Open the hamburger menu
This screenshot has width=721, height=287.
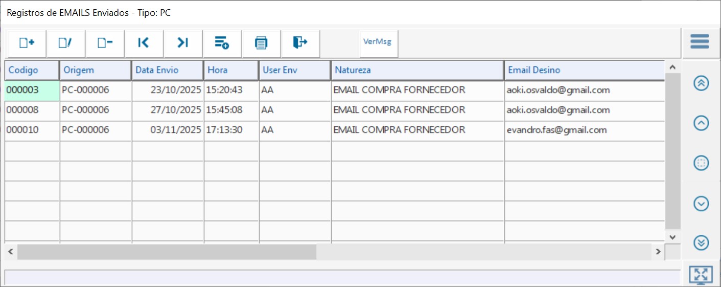700,41
